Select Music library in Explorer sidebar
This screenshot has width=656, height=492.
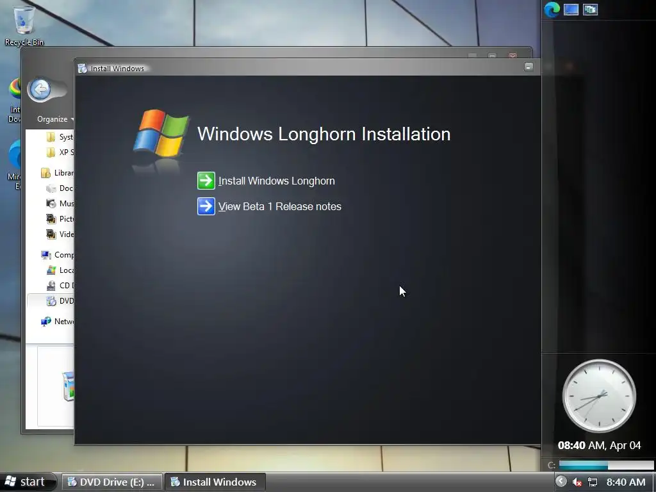point(60,204)
